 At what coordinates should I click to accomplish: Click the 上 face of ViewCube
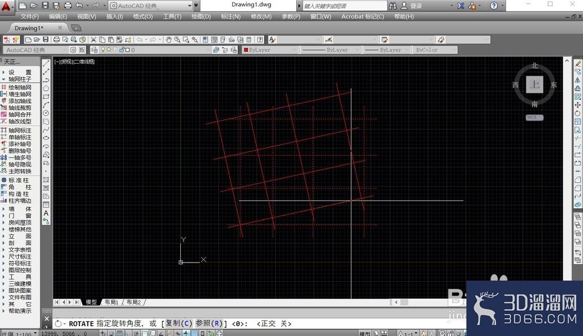[x=534, y=85]
